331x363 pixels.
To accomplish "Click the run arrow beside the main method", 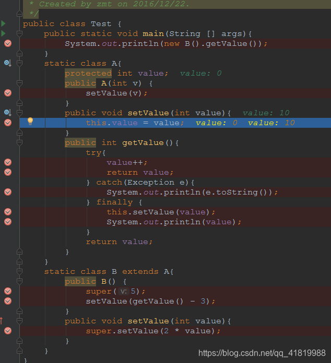I will click(3, 33).
